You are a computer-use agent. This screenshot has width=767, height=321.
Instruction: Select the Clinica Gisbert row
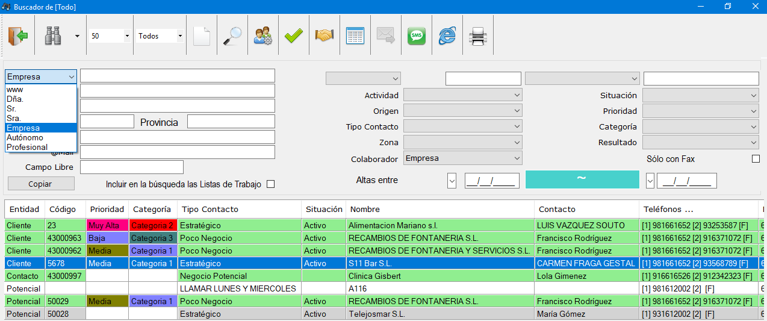pos(383,276)
